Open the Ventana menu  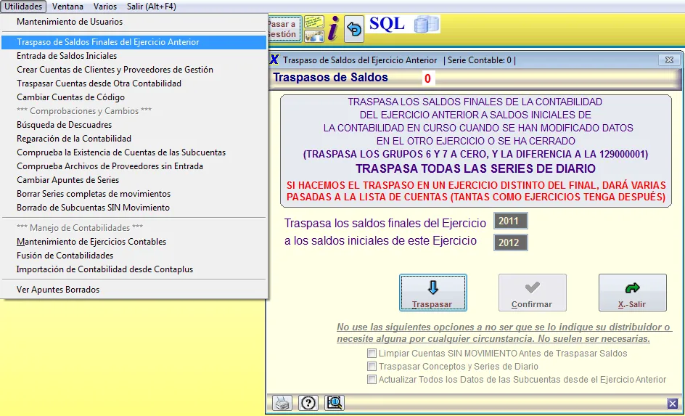click(67, 7)
